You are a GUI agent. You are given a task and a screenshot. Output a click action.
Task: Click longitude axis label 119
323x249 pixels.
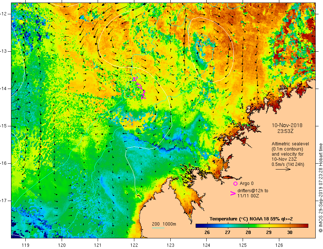point(26,245)
